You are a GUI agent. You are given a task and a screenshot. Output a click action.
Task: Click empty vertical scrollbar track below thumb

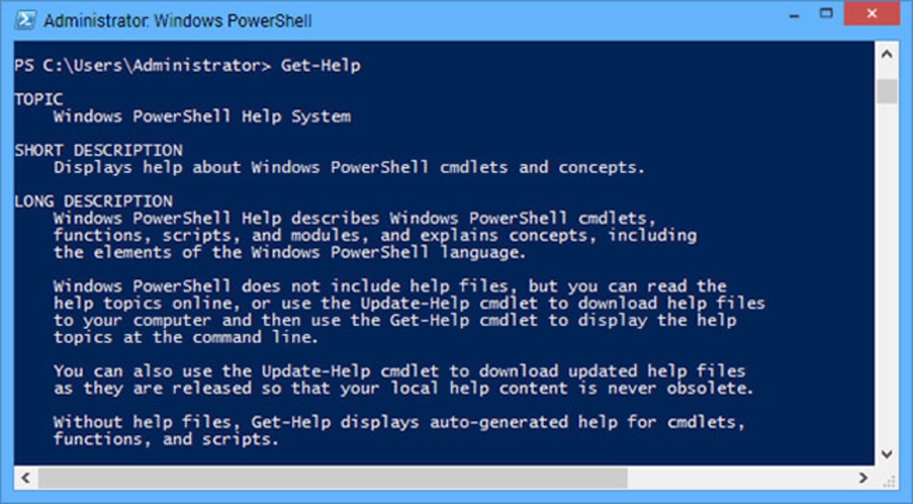(886, 285)
